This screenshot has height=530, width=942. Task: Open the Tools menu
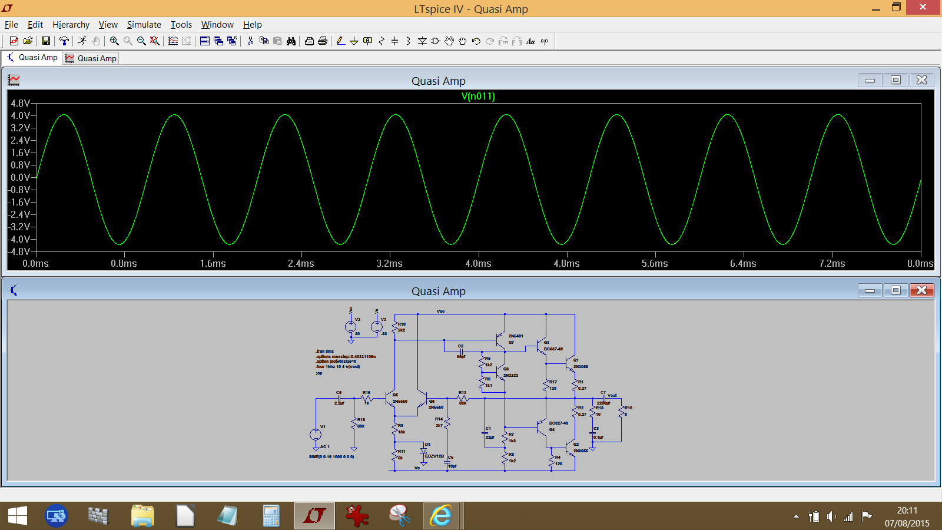(x=181, y=24)
